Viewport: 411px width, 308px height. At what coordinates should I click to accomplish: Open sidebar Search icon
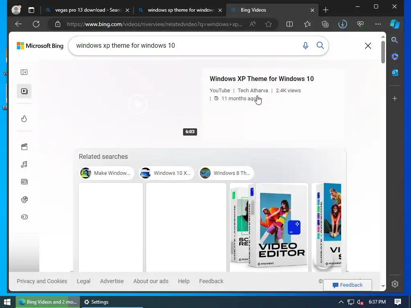tap(395, 40)
